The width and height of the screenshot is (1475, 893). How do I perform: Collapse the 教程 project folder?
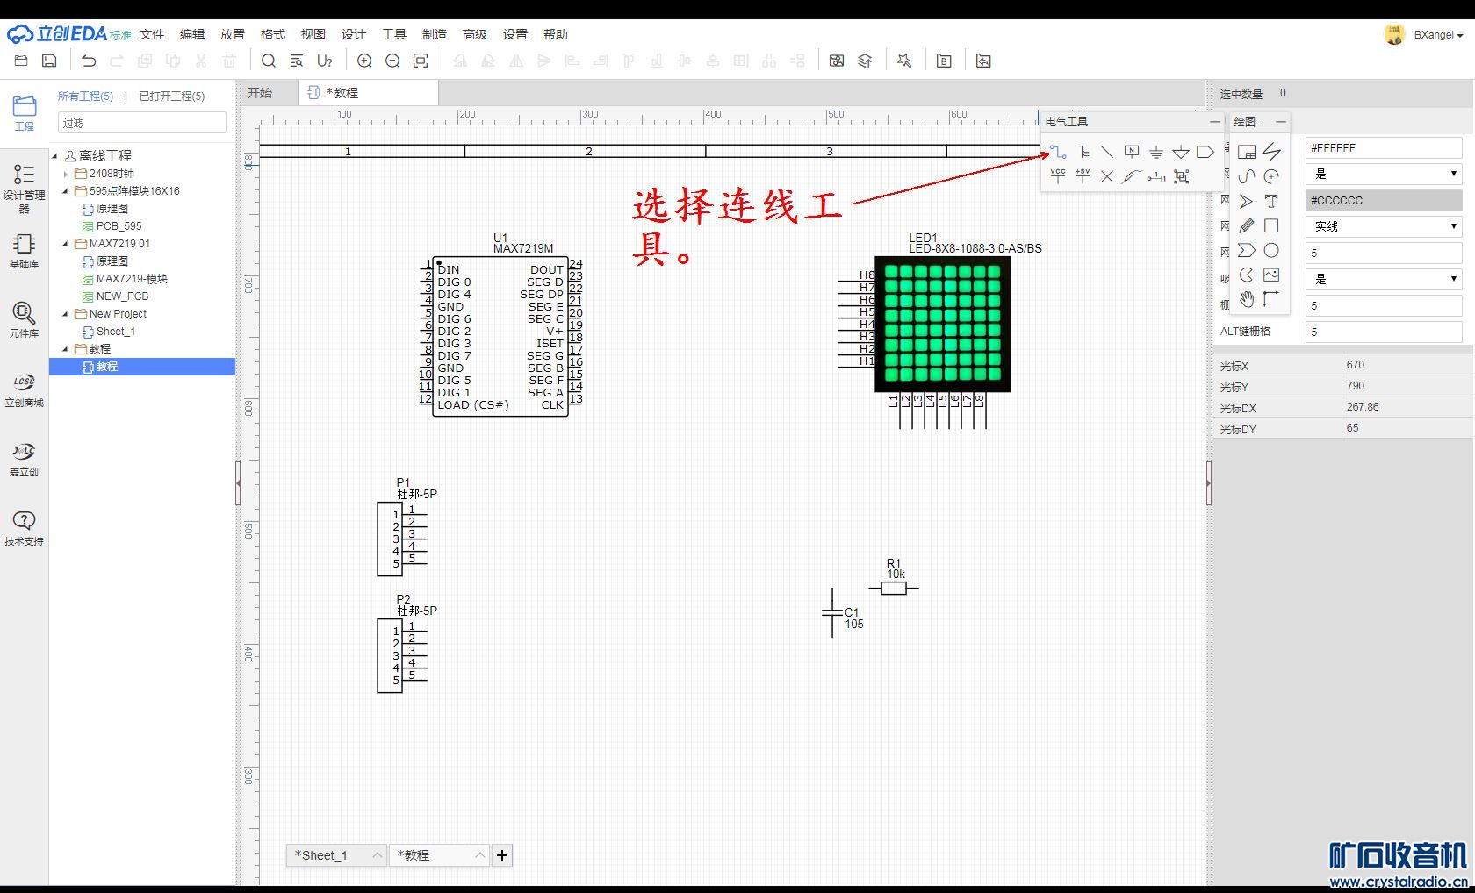tap(66, 349)
